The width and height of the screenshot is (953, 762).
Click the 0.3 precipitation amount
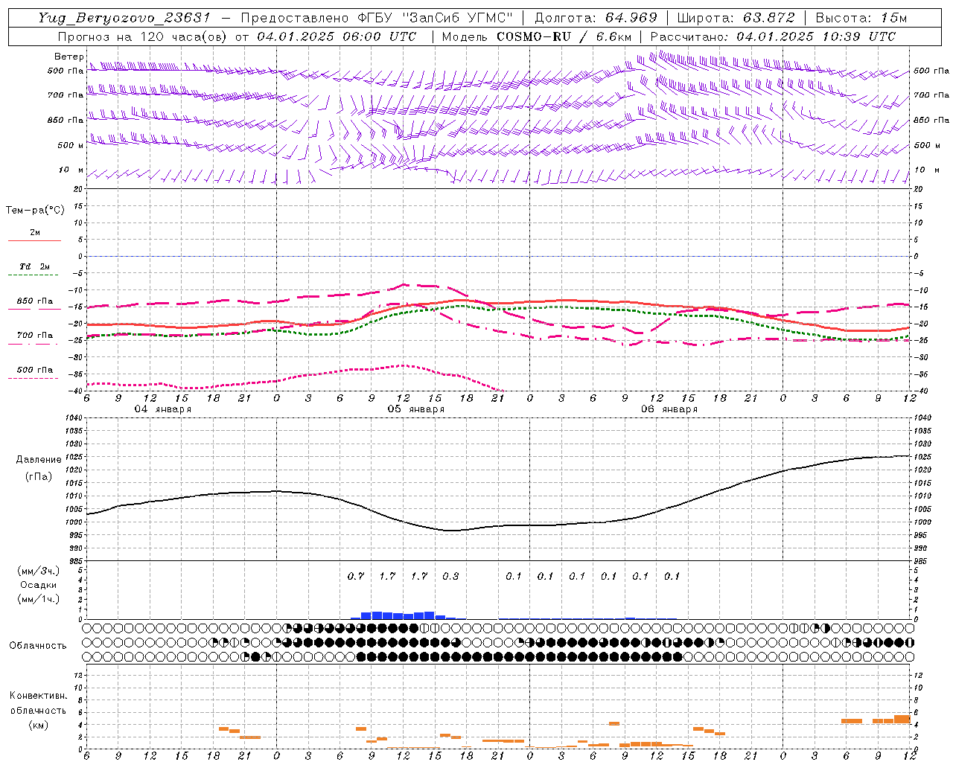450,576
